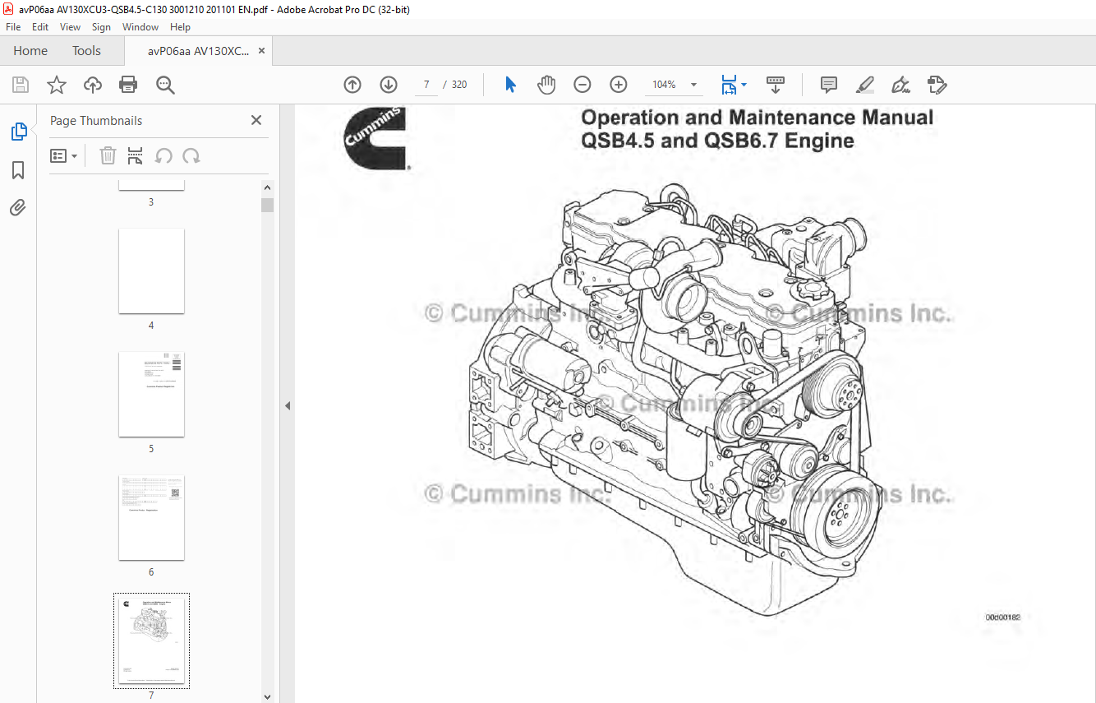The height and width of the screenshot is (703, 1096).
Task: Select page 7 thumbnail
Action: (151, 641)
